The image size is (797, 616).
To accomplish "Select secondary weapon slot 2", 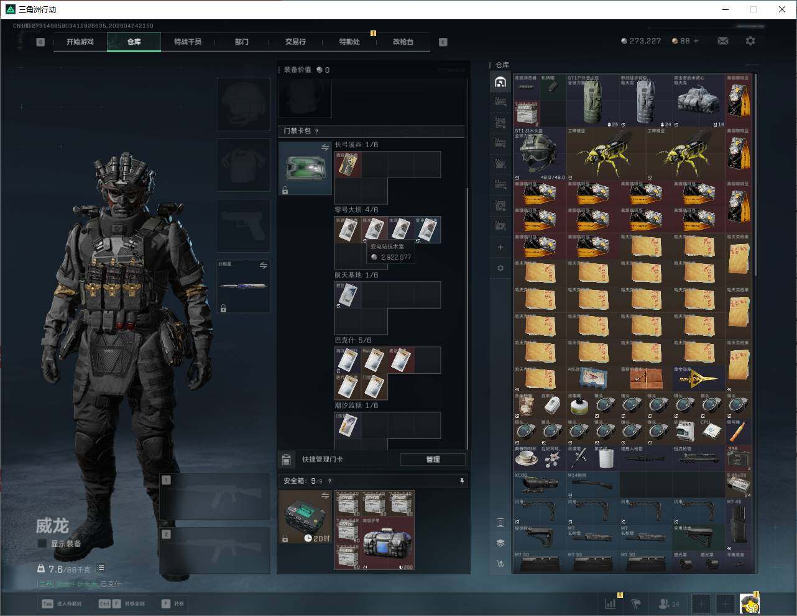I will tap(214, 551).
